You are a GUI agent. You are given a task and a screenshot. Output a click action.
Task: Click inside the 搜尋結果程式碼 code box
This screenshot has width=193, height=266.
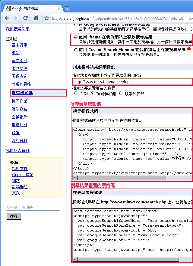pos(133,233)
